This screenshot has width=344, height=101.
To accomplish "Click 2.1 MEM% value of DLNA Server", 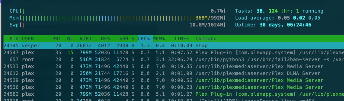I will [x=160, y=73].
